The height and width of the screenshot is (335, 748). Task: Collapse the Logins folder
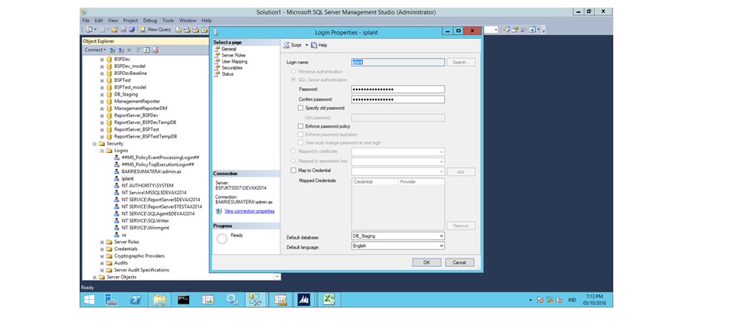coord(102,151)
